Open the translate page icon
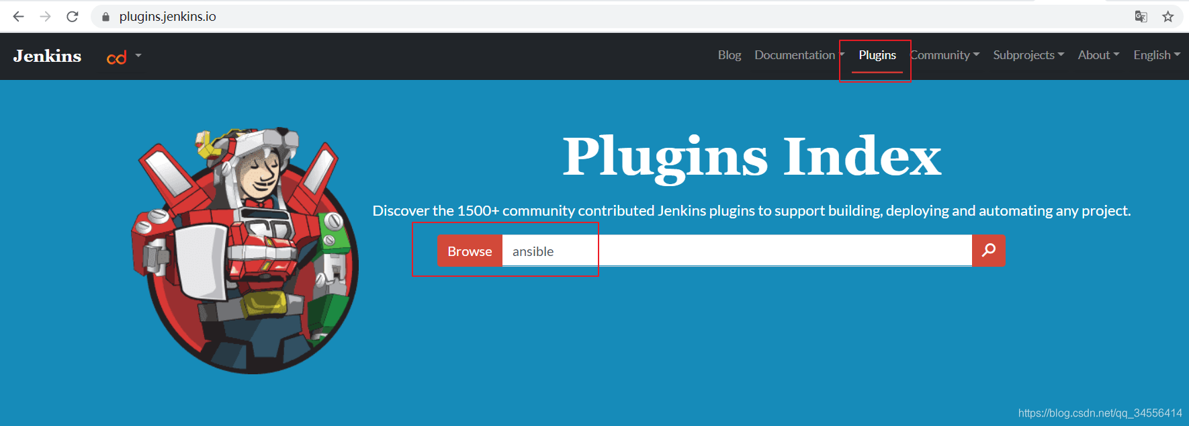This screenshot has width=1189, height=426. (x=1141, y=16)
